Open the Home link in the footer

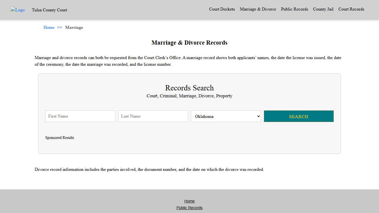(189, 201)
